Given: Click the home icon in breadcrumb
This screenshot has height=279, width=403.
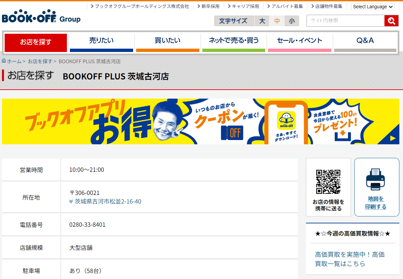Looking at the screenshot, I should point(4,61).
